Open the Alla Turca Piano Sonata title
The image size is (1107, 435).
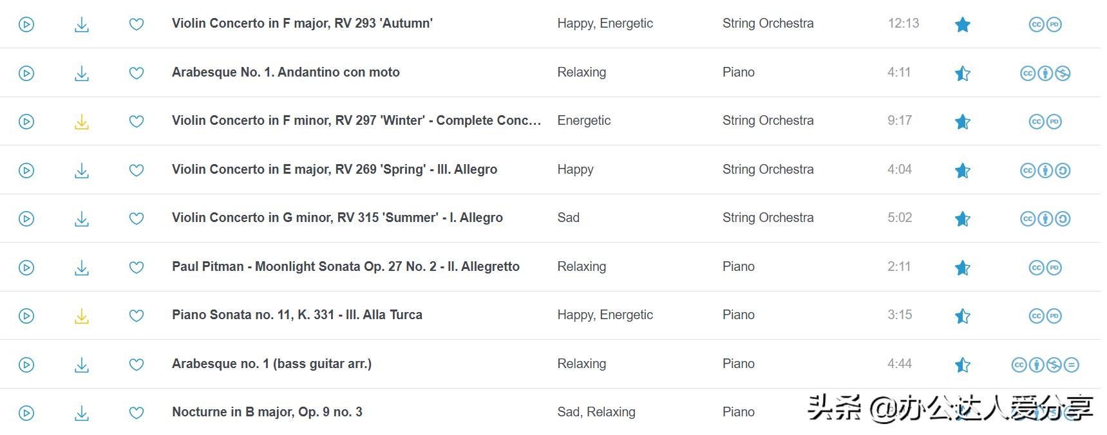(297, 315)
